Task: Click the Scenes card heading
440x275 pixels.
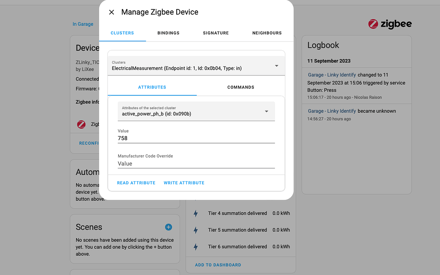Action: (89, 227)
